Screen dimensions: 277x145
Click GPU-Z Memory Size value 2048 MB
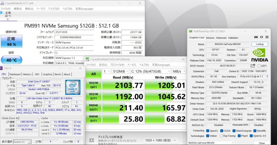pos(216,98)
